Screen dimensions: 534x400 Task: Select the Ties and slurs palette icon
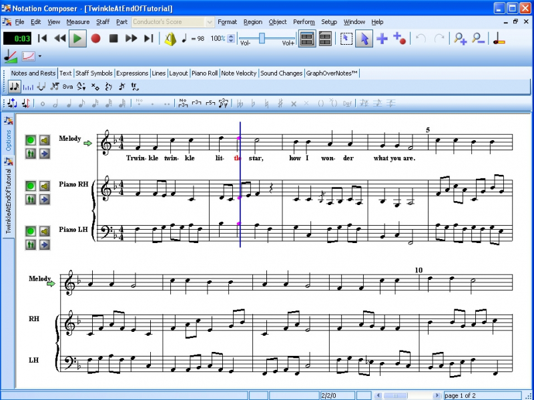[x=41, y=87]
